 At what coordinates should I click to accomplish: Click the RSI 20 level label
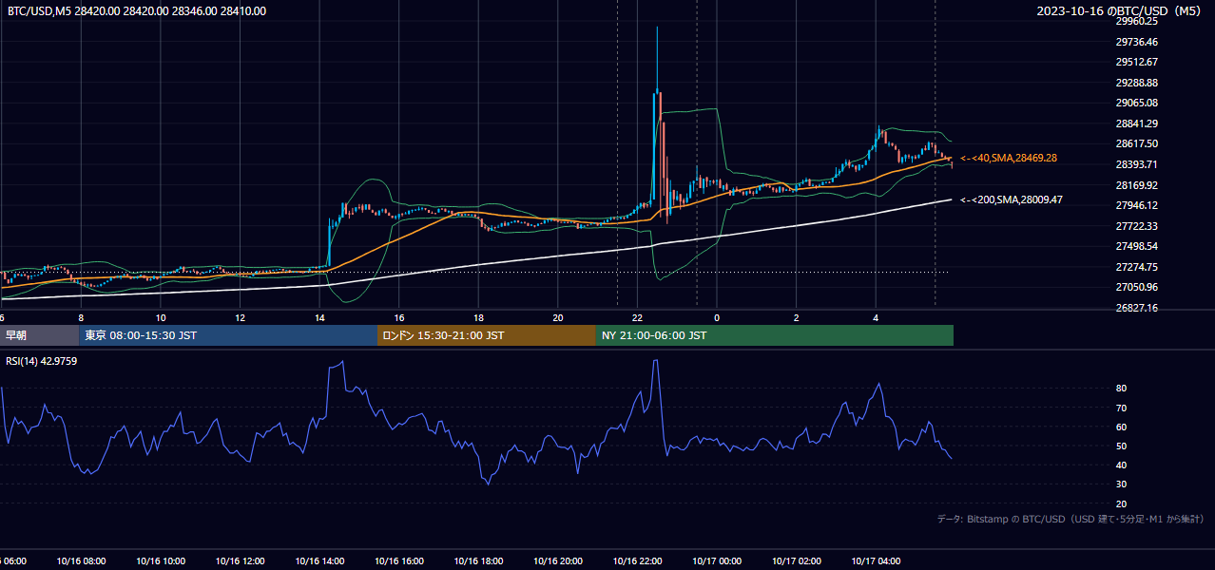click(x=1122, y=503)
